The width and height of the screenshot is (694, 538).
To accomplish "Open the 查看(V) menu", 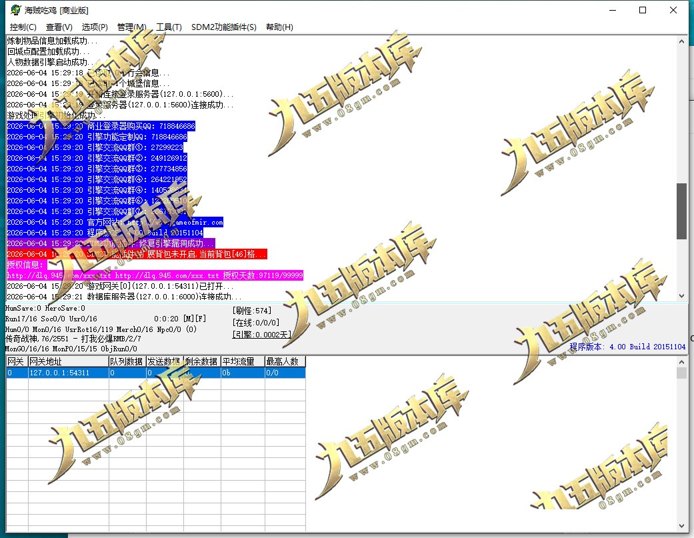I will coord(59,27).
